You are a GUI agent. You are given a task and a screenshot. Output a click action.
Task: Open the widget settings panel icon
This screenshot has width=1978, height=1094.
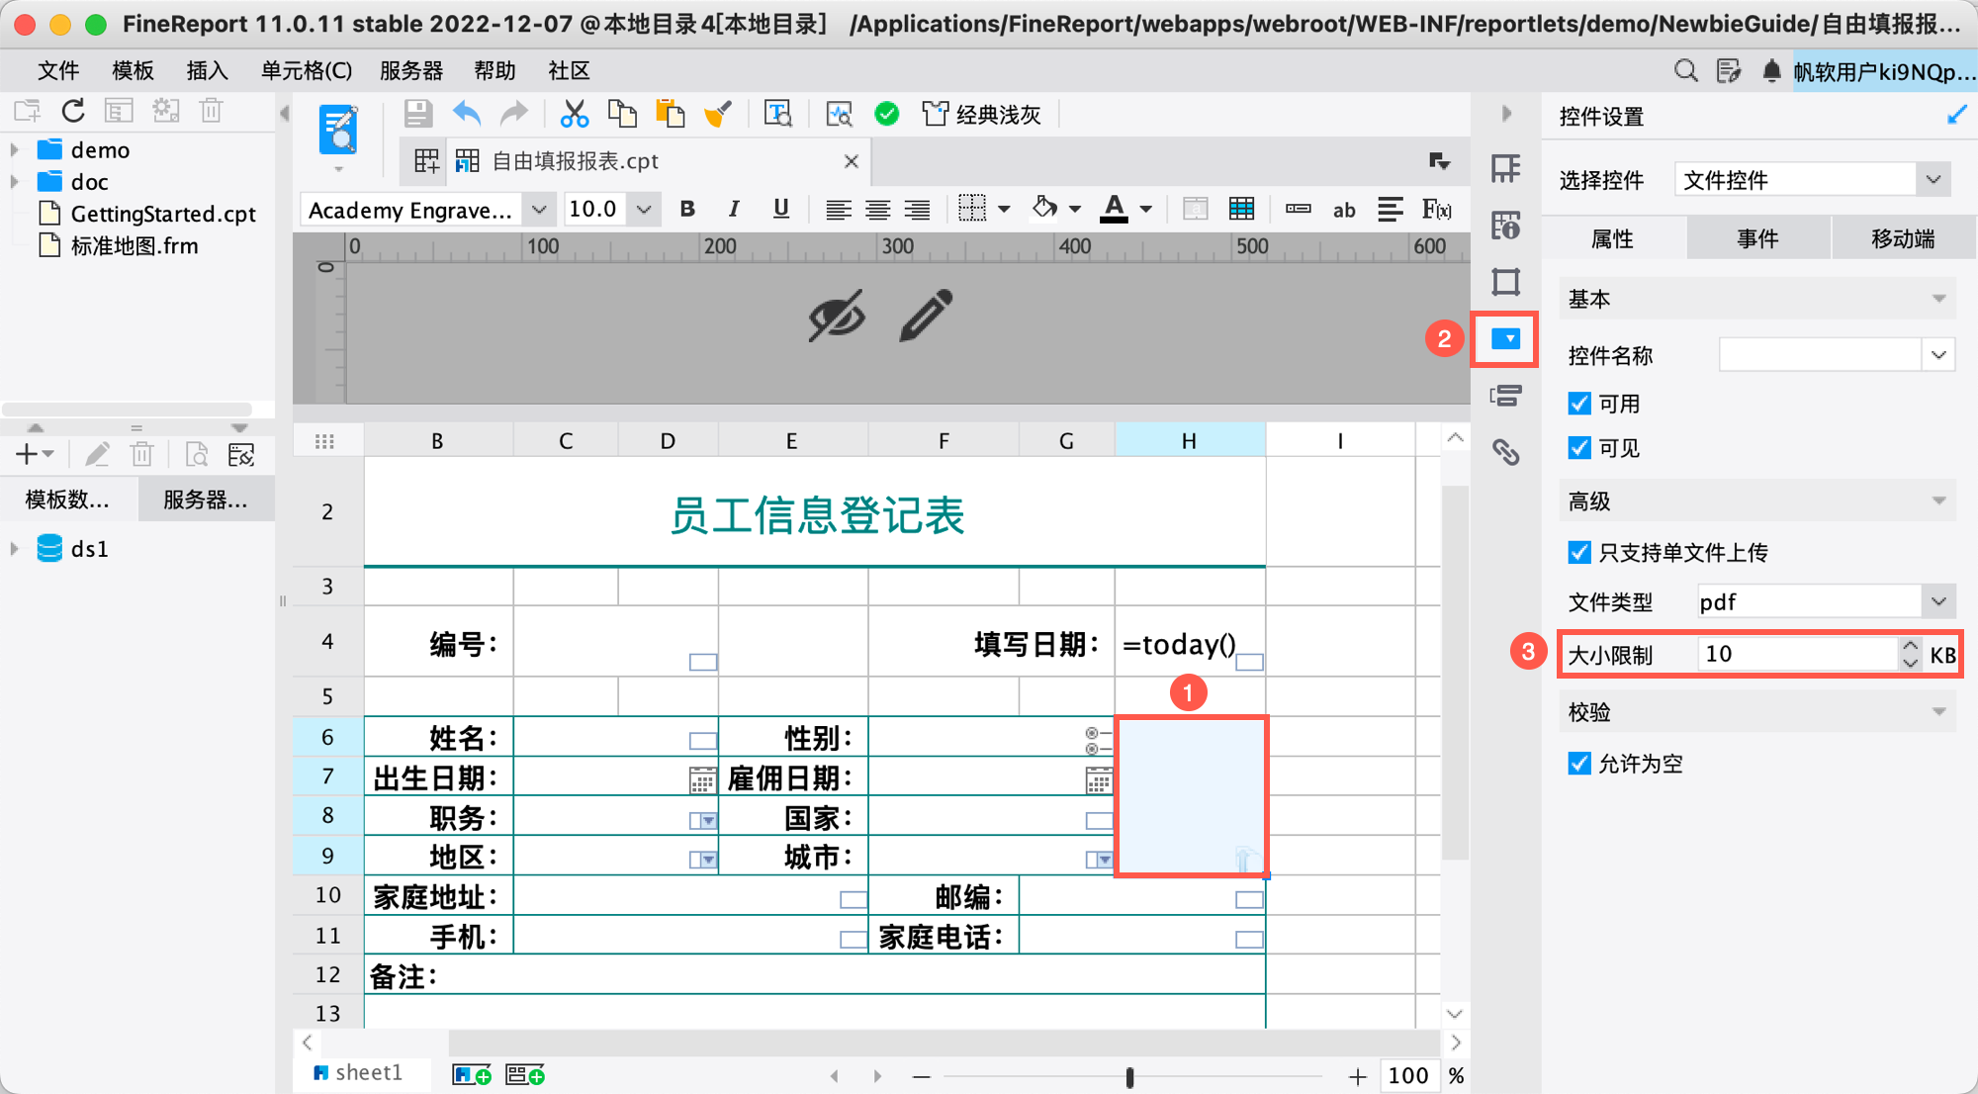[x=1505, y=339]
